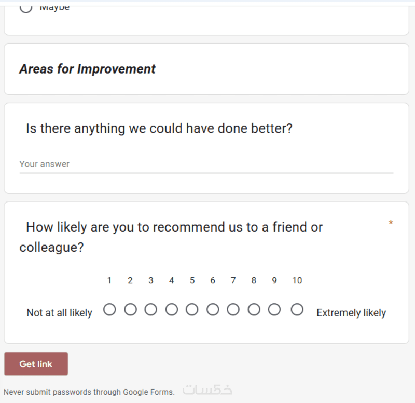
Task: Mark rating 8 radio button
Action: 254,310
